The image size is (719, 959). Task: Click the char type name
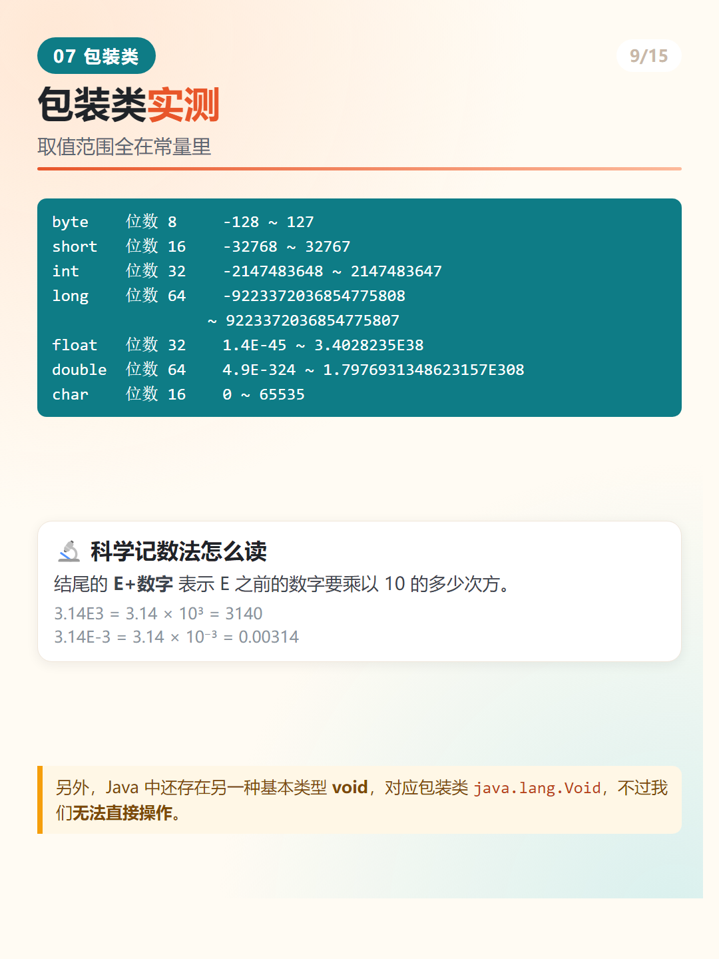(x=70, y=394)
